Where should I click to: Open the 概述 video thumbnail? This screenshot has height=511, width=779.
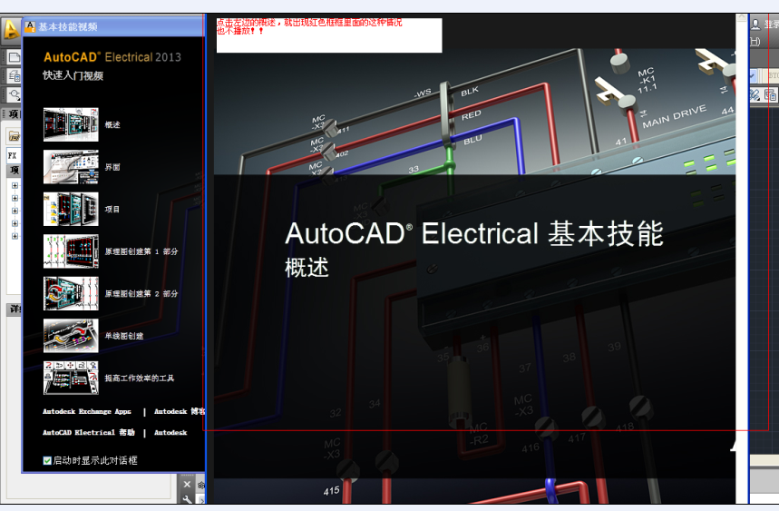click(x=71, y=124)
